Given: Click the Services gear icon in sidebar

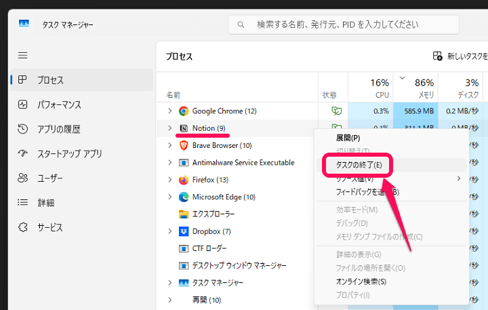Looking at the screenshot, I should (x=22, y=227).
